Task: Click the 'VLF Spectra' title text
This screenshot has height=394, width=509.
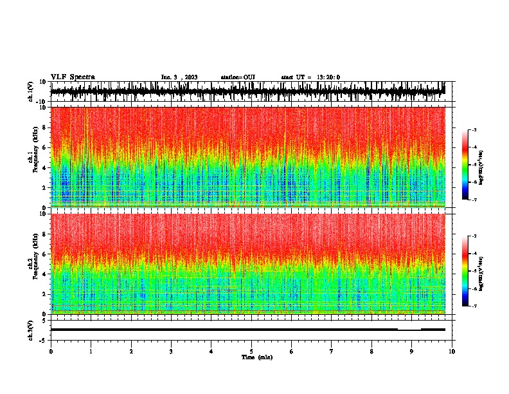Action: 73,77
